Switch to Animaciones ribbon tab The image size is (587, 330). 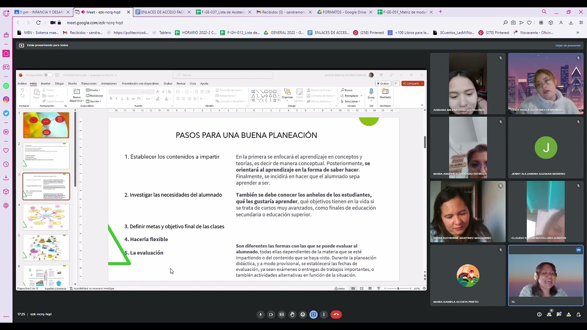109,83
